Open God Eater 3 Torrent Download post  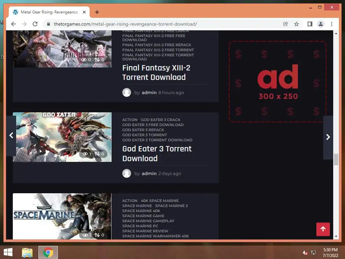click(157, 153)
